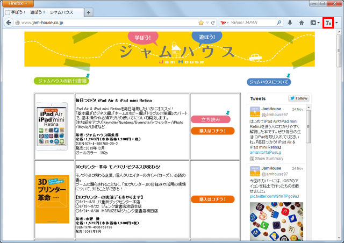Click the @jamhouse97 handle in first tweet

[x=275, y=115]
